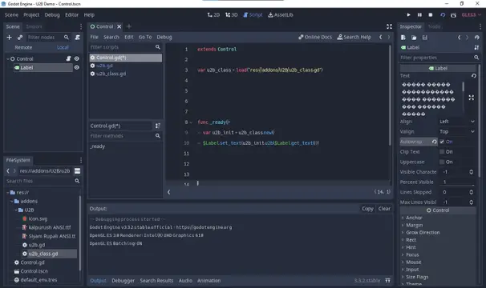Switch to the Debugger tab

point(123,281)
